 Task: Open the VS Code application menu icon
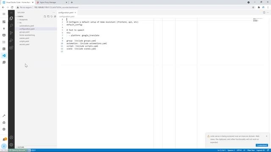pyautogui.click(x=11, y=13)
